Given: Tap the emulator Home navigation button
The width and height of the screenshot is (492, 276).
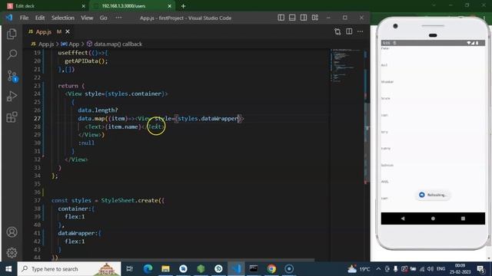Looking at the screenshot, I should [x=433, y=219].
